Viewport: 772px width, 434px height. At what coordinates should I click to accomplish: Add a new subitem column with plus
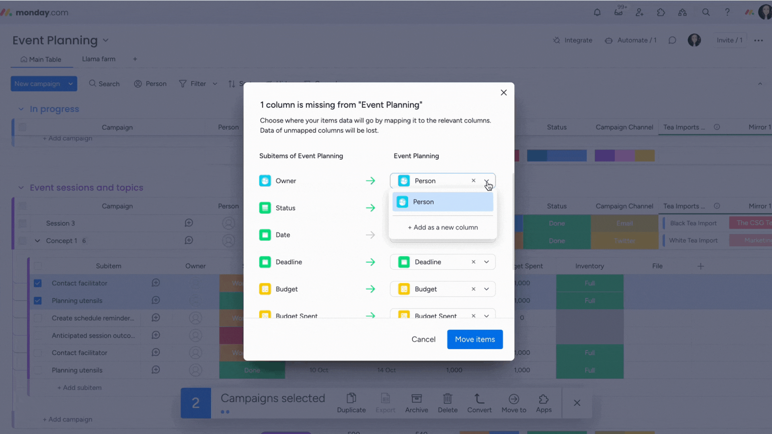coord(700,266)
